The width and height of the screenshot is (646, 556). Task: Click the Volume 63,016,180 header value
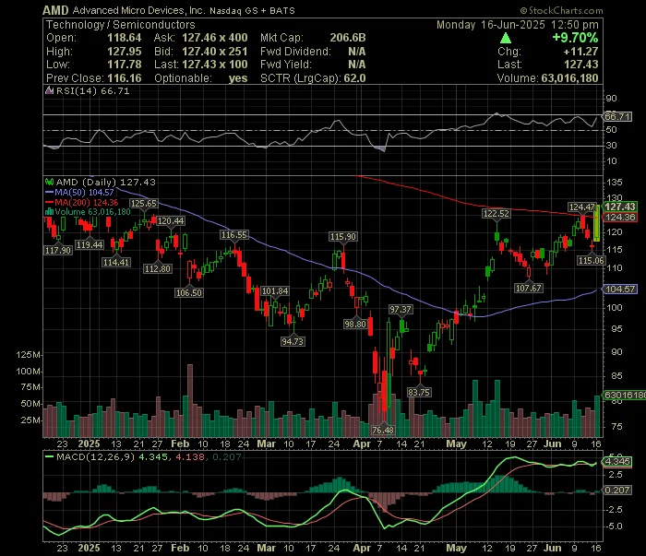pyautogui.click(x=569, y=78)
